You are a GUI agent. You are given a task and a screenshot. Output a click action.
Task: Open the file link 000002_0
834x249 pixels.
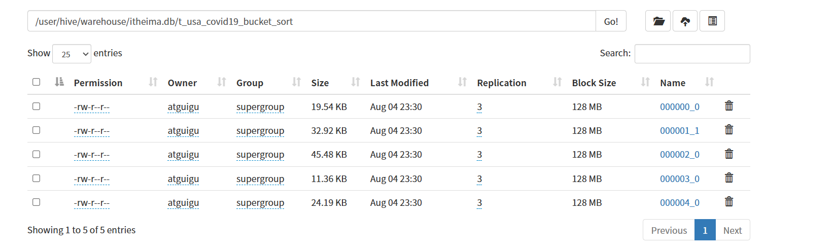tap(679, 154)
